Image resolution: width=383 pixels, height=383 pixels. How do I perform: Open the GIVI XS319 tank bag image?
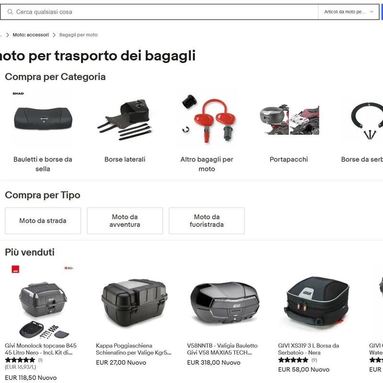click(x=316, y=303)
